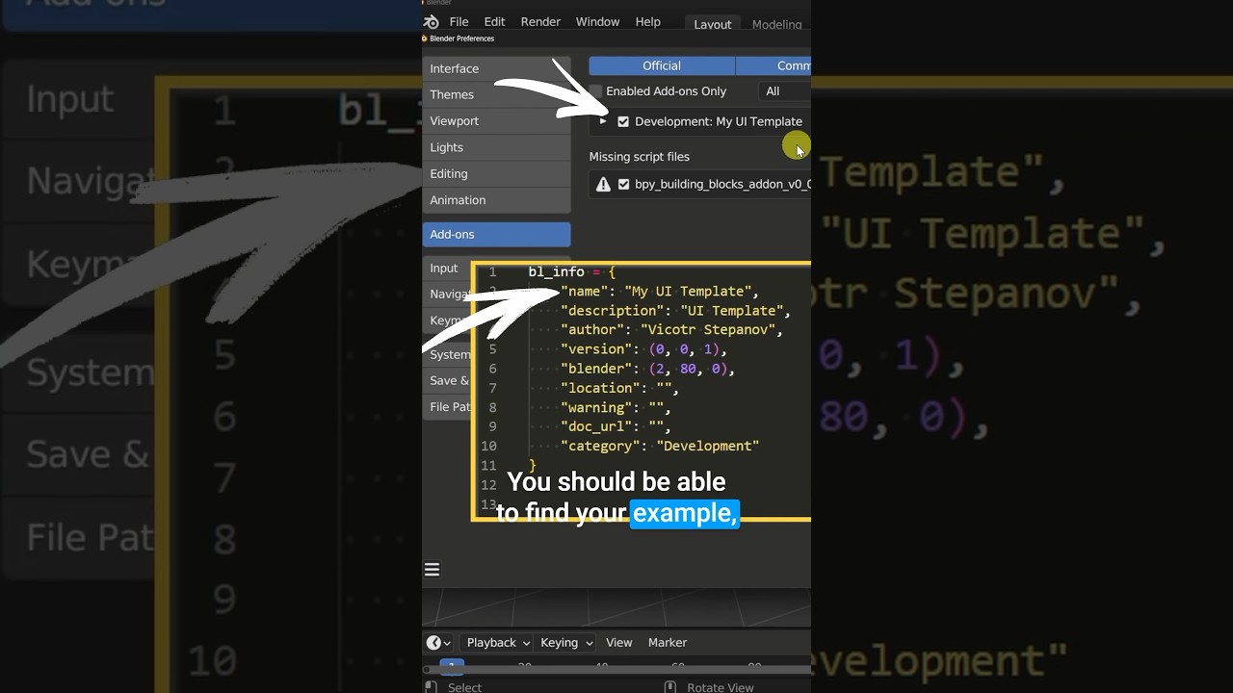This screenshot has height=693, width=1233.
Task: Switch to the Layout workspace tab
Action: [713, 24]
